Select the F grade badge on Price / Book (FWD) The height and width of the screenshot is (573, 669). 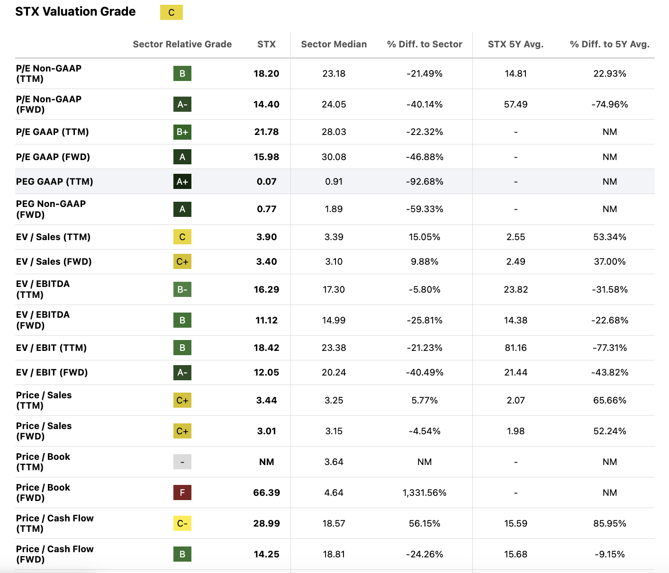(182, 492)
